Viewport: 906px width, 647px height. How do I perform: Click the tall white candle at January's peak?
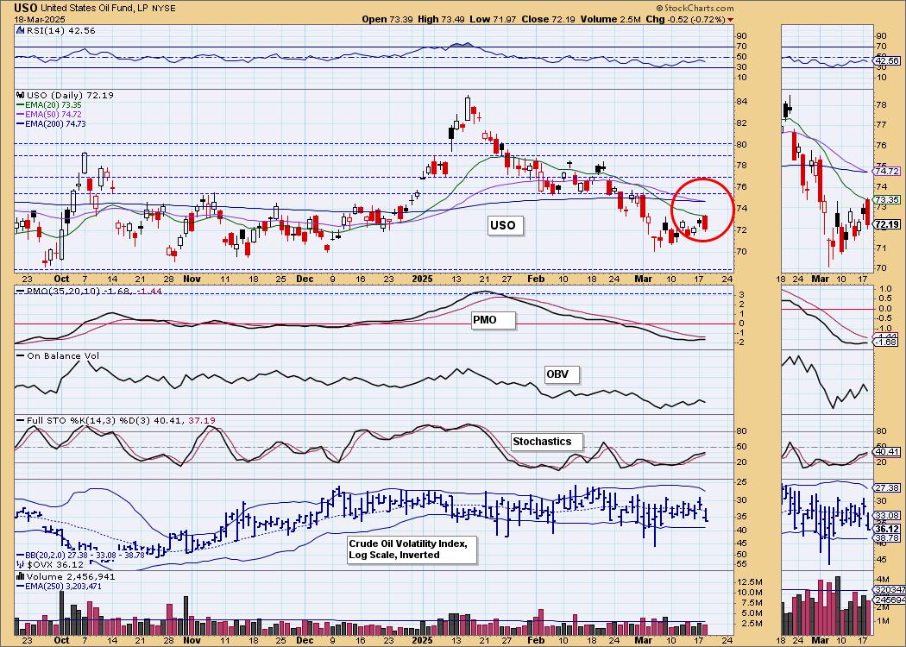click(468, 108)
